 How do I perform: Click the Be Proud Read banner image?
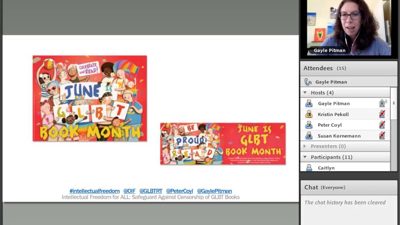click(x=223, y=144)
